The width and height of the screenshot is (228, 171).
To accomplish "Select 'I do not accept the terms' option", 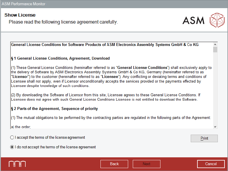I will (12, 147).
